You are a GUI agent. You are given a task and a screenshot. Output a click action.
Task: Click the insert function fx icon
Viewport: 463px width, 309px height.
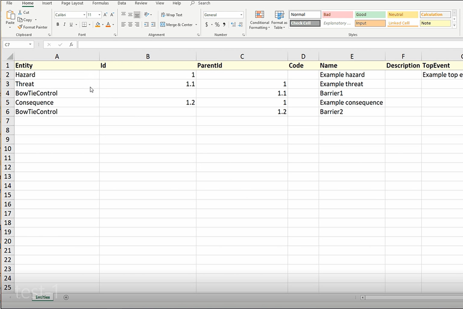[x=71, y=45]
